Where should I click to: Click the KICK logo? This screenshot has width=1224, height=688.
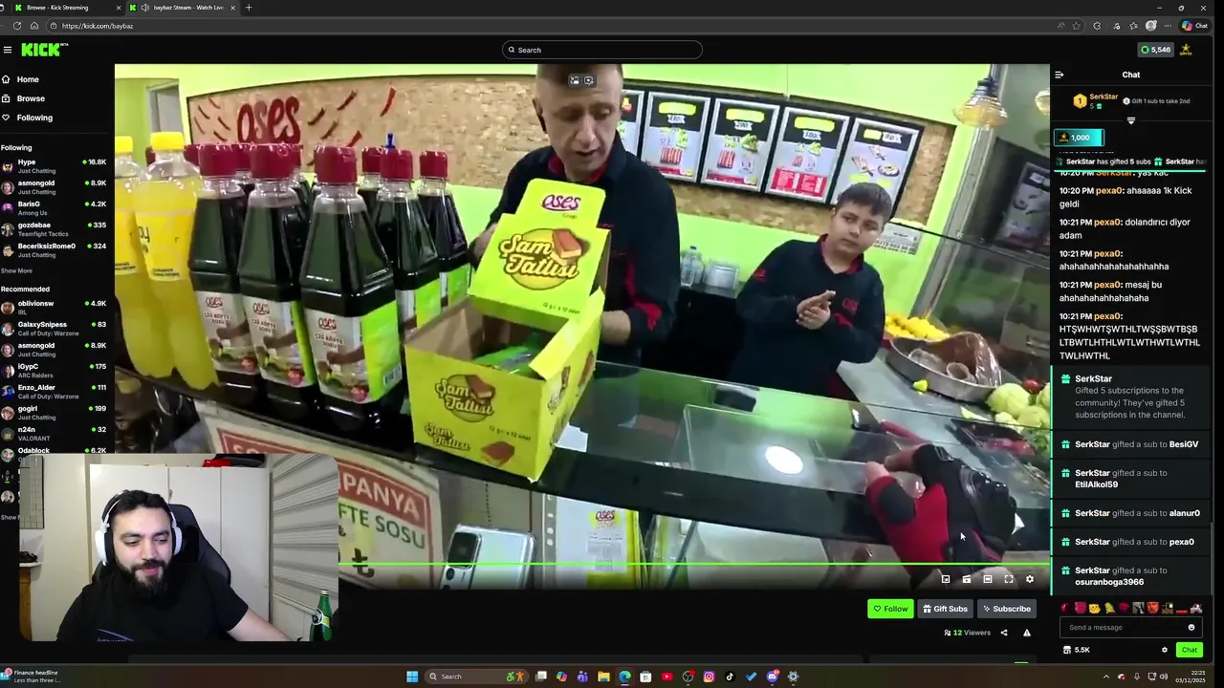tap(44, 50)
